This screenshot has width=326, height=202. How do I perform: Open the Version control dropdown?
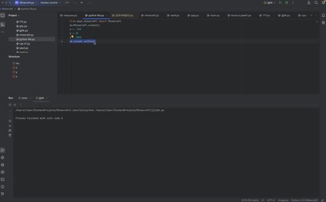tap(50, 3)
